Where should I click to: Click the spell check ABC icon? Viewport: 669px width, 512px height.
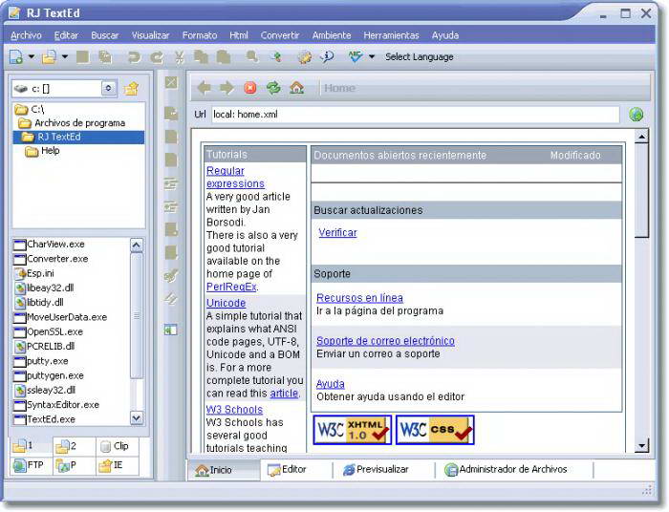pyautogui.click(x=355, y=56)
